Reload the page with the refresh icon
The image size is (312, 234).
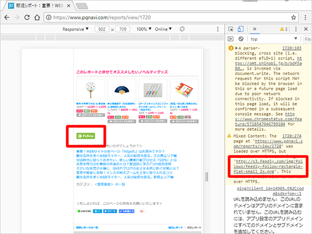click(27, 18)
